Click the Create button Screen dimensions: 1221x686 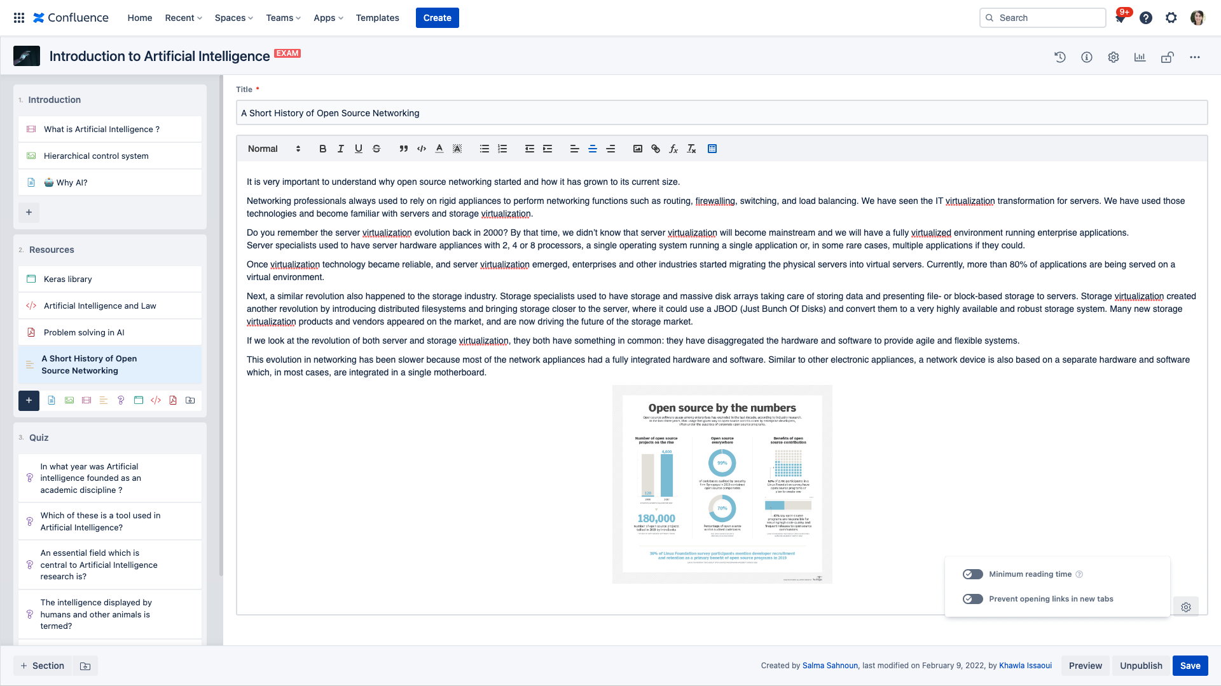(x=438, y=18)
